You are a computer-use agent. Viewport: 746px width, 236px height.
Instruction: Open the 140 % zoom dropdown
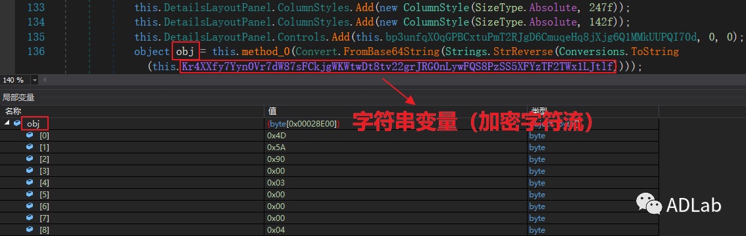(35, 80)
